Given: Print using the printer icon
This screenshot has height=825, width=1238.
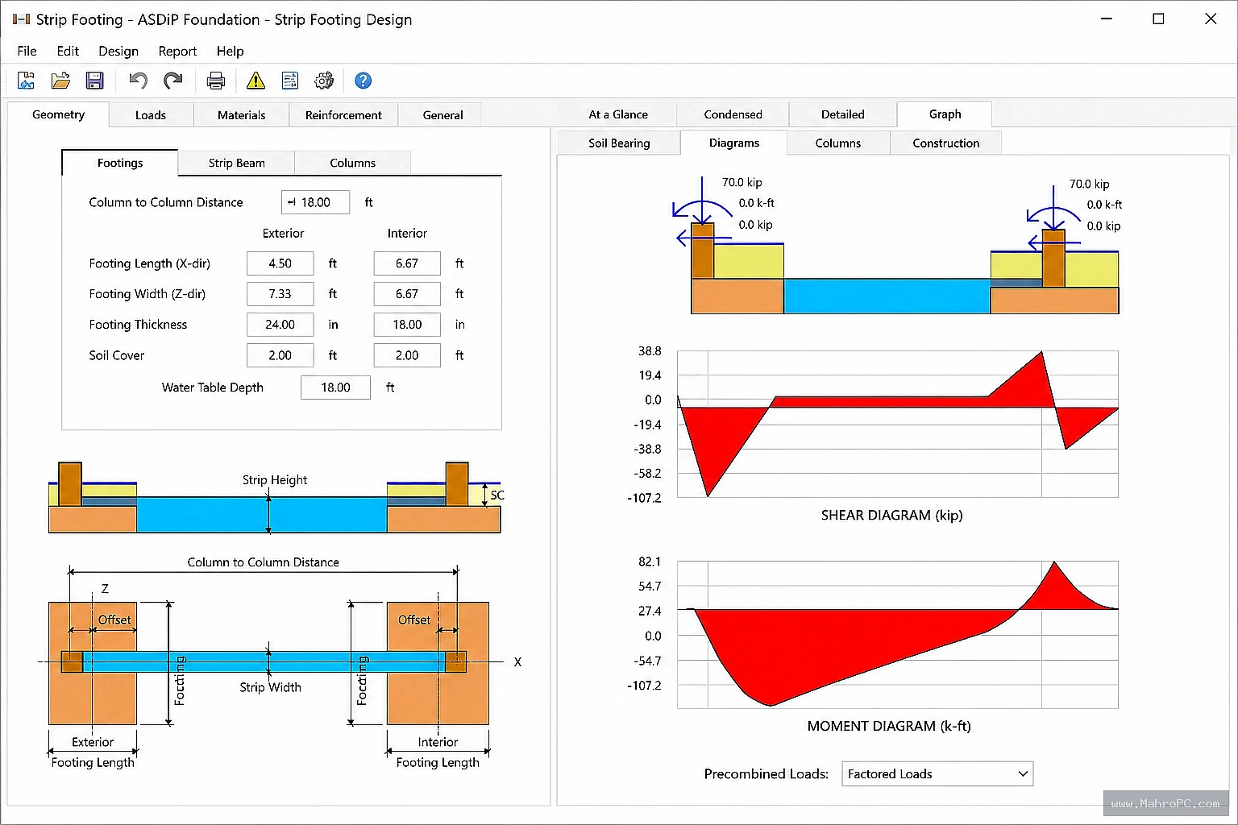Looking at the screenshot, I should [215, 81].
